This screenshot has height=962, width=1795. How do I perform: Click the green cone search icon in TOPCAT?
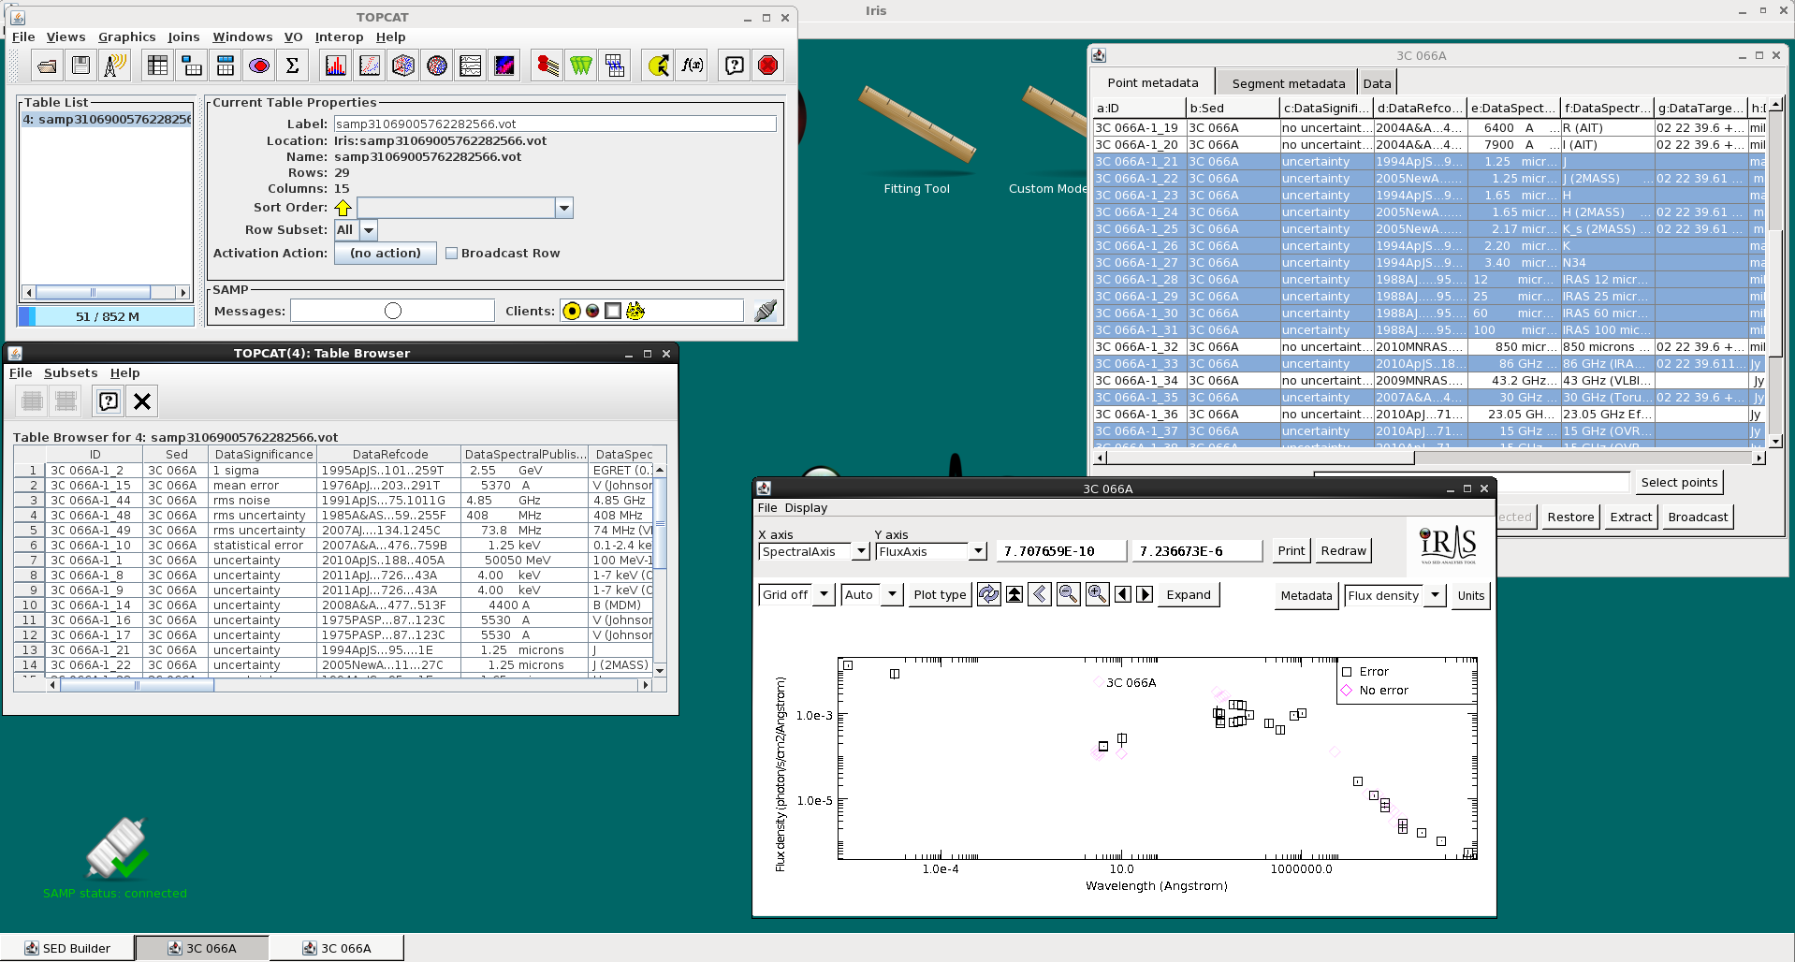581,66
